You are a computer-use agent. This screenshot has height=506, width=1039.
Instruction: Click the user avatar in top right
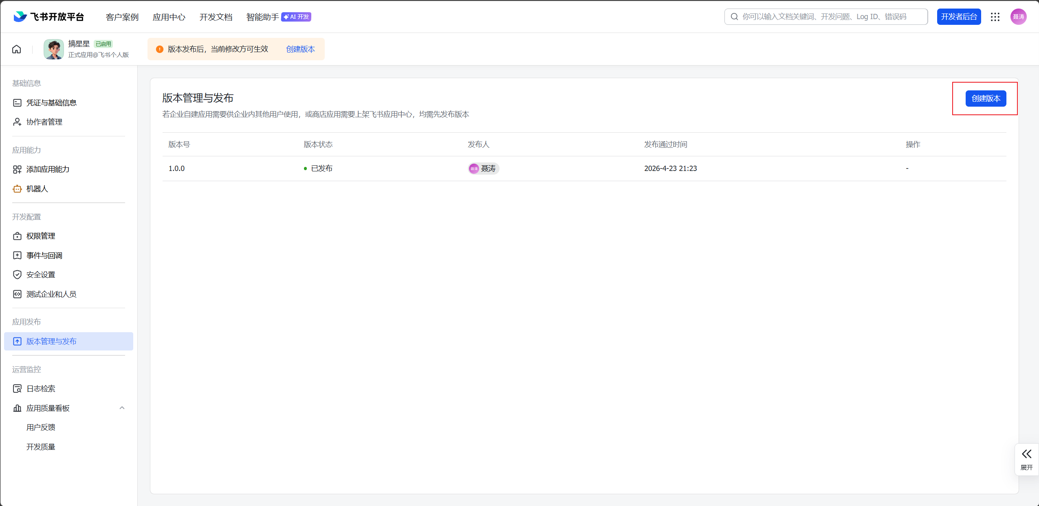[1018, 17]
